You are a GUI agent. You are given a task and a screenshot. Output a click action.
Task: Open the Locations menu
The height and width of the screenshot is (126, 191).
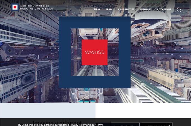tap(164, 10)
